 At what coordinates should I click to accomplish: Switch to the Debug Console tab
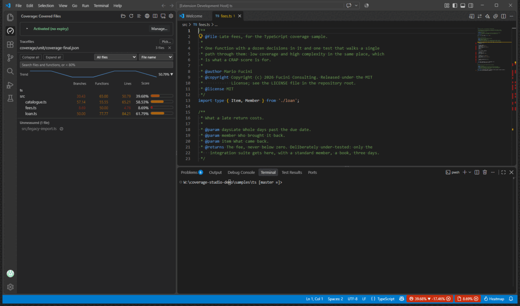241,173
